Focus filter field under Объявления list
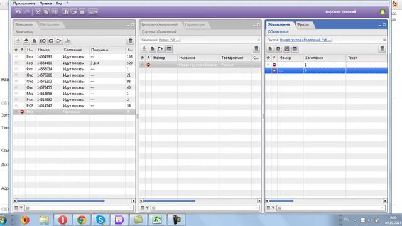 331,208
